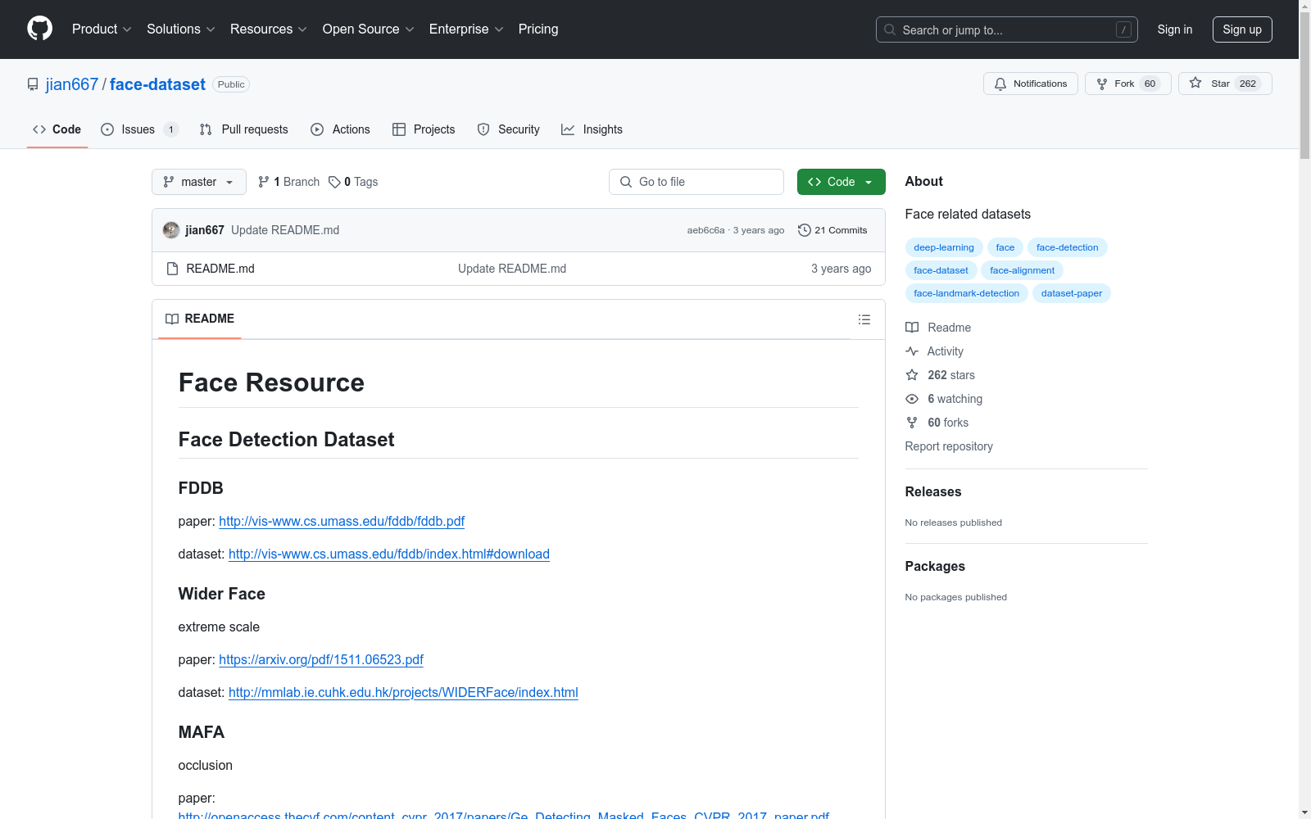Click the Fork icon button
Image resolution: width=1311 pixels, height=819 pixels.
pos(1102,84)
